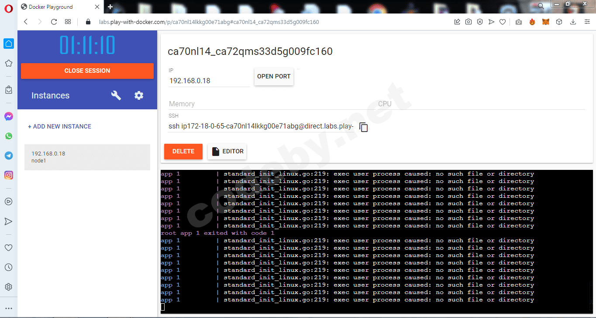Open bookmarks star in the sidebar
The image size is (596, 318).
pyautogui.click(x=9, y=63)
